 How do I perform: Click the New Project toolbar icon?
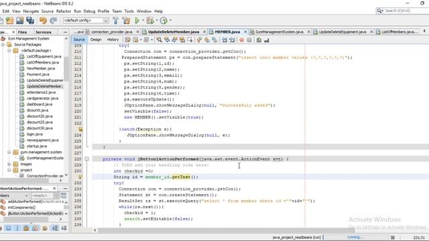[x=10, y=21]
